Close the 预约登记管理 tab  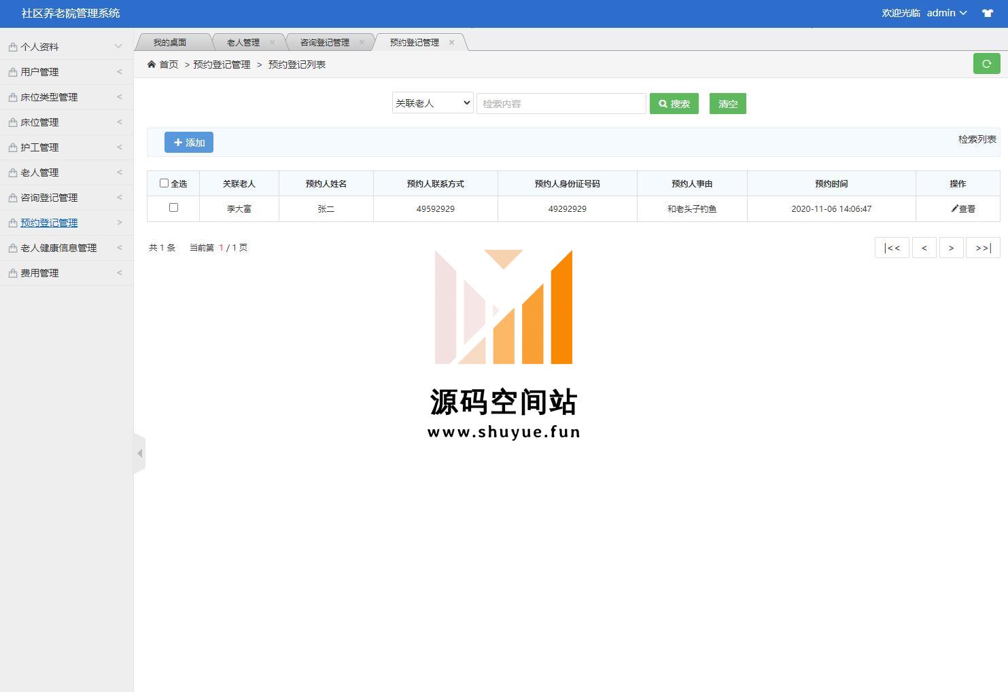451,42
